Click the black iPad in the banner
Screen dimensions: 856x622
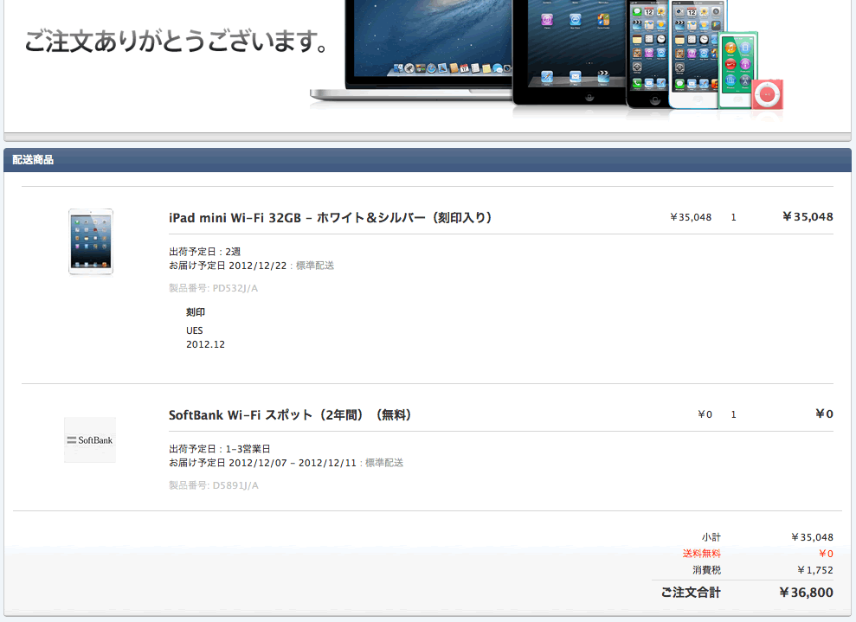[x=570, y=53]
